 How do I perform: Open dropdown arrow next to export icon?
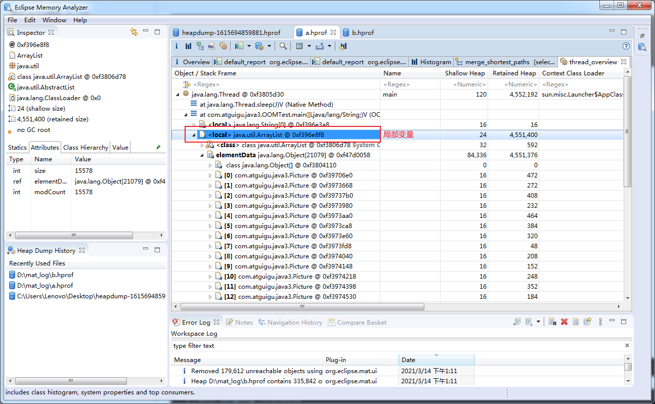(329, 46)
